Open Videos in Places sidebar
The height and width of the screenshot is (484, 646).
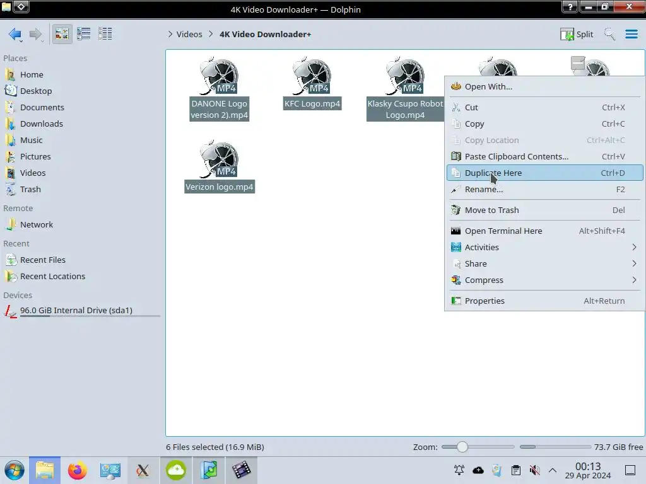[x=33, y=173]
